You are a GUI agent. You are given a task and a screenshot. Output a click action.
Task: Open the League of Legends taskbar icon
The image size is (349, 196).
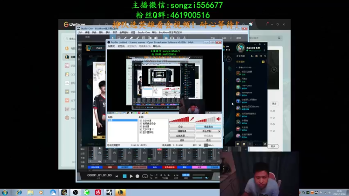click(x=120, y=192)
